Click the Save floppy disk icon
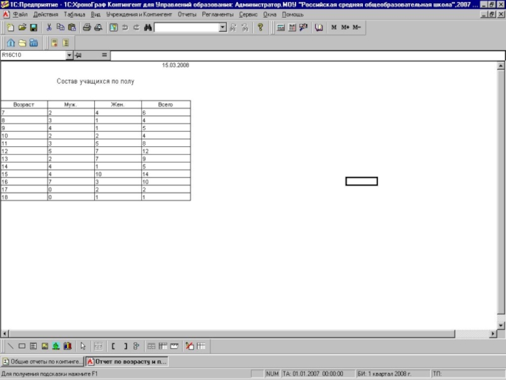506x380 pixels. (x=34, y=28)
